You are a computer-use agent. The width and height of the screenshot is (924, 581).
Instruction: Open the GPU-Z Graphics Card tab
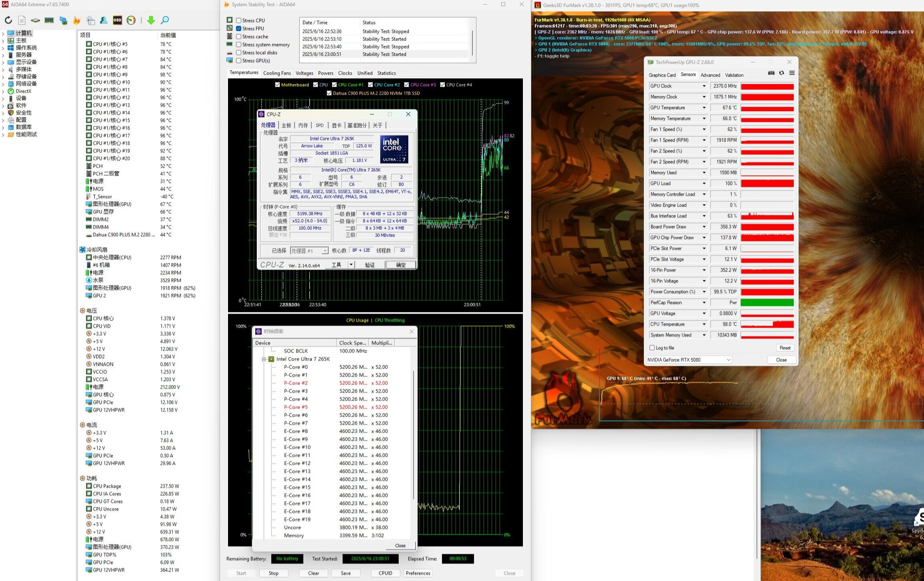point(662,75)
